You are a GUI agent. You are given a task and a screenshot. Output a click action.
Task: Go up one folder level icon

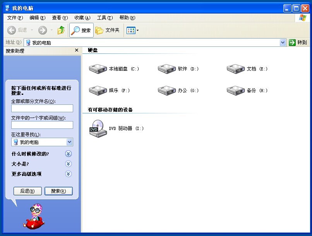pos(61,30)
